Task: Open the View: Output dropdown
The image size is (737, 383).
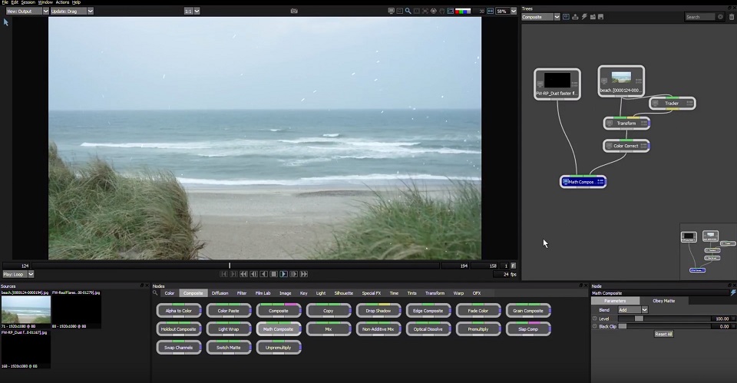Action: click(27, 11)
